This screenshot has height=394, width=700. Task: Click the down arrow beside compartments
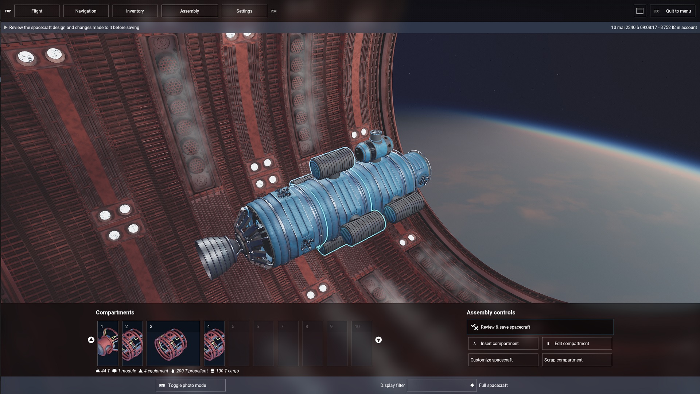coord(378,340)
